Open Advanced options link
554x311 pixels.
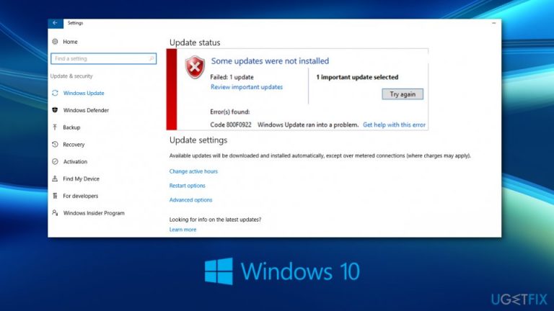pos(190,200)
